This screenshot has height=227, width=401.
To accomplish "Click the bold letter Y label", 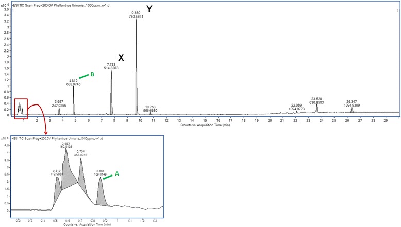I will (149, 9).
